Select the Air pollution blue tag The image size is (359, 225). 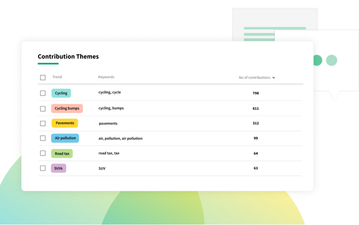[65, 138]
